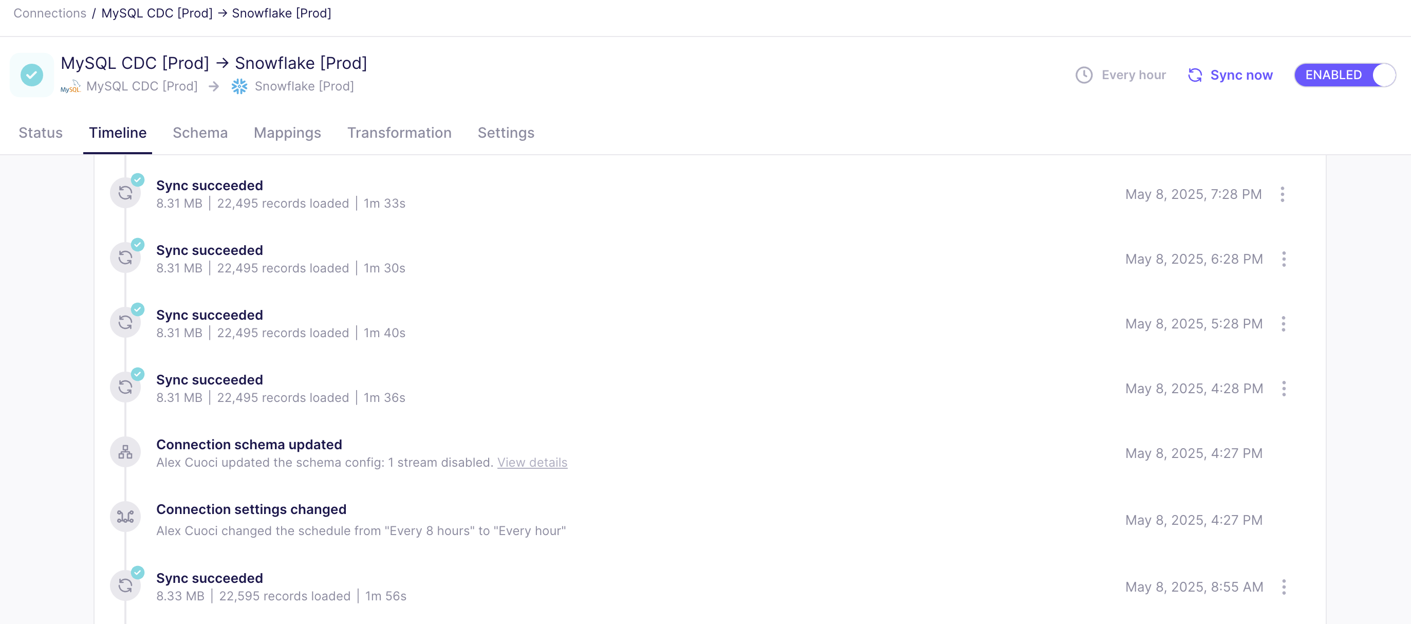The width and height of the screenshot is (1411, 624).
Task: Disable the connection using ENABLED toggle
Action: click(x=1344, y=75)
